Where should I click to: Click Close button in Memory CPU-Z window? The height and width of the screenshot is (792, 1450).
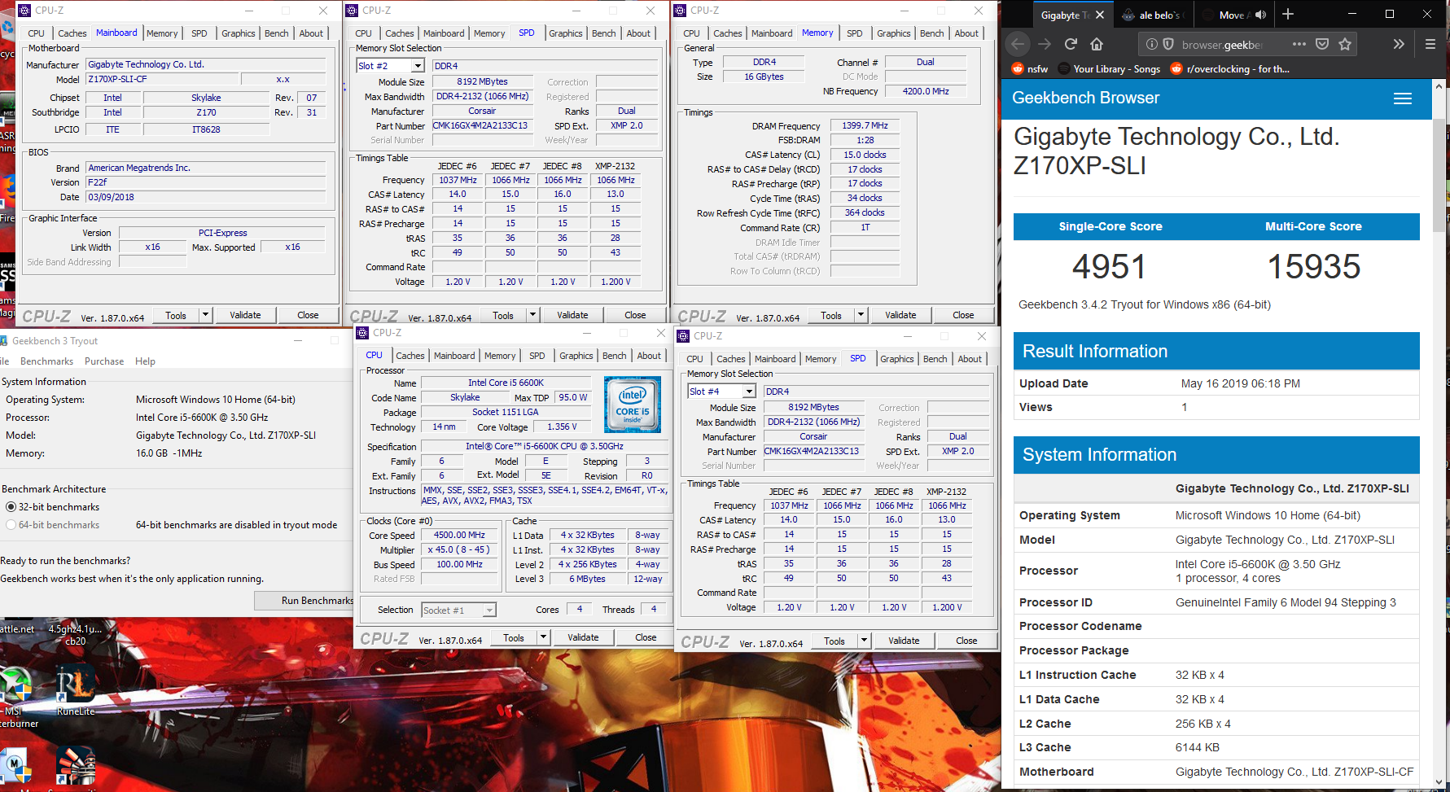click(963, 315)
